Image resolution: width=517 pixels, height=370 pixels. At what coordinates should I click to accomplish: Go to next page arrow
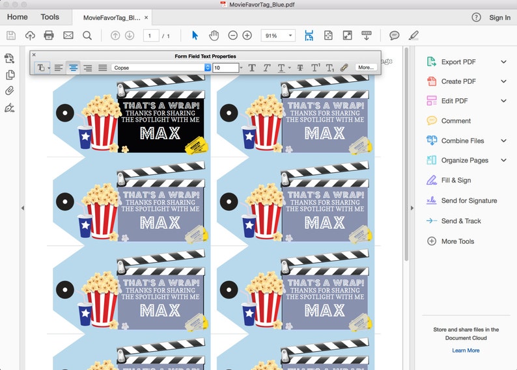click(x=130, y=35)
